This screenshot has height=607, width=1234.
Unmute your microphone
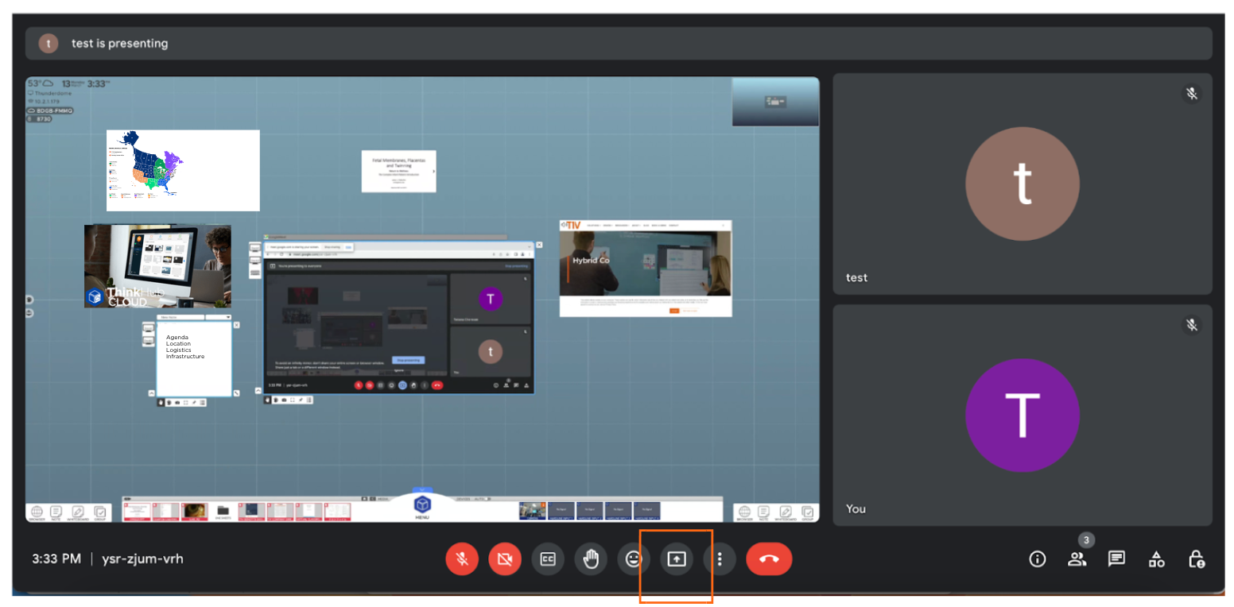click(462, 559)
